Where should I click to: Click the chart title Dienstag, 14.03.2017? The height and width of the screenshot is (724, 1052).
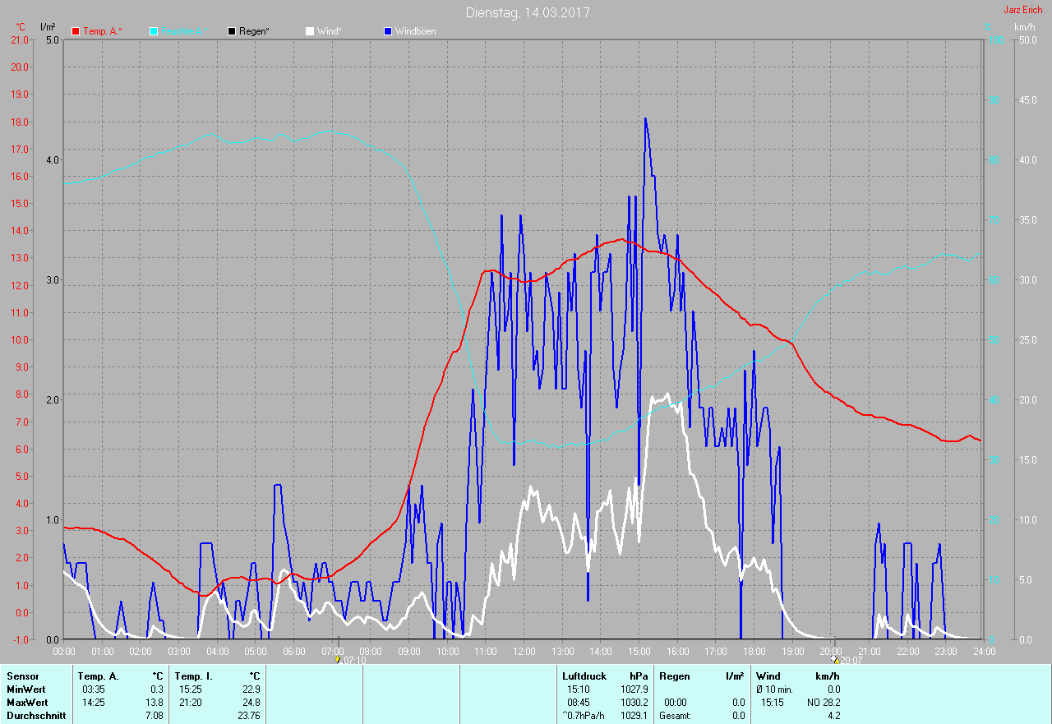[x=527, y=12]
